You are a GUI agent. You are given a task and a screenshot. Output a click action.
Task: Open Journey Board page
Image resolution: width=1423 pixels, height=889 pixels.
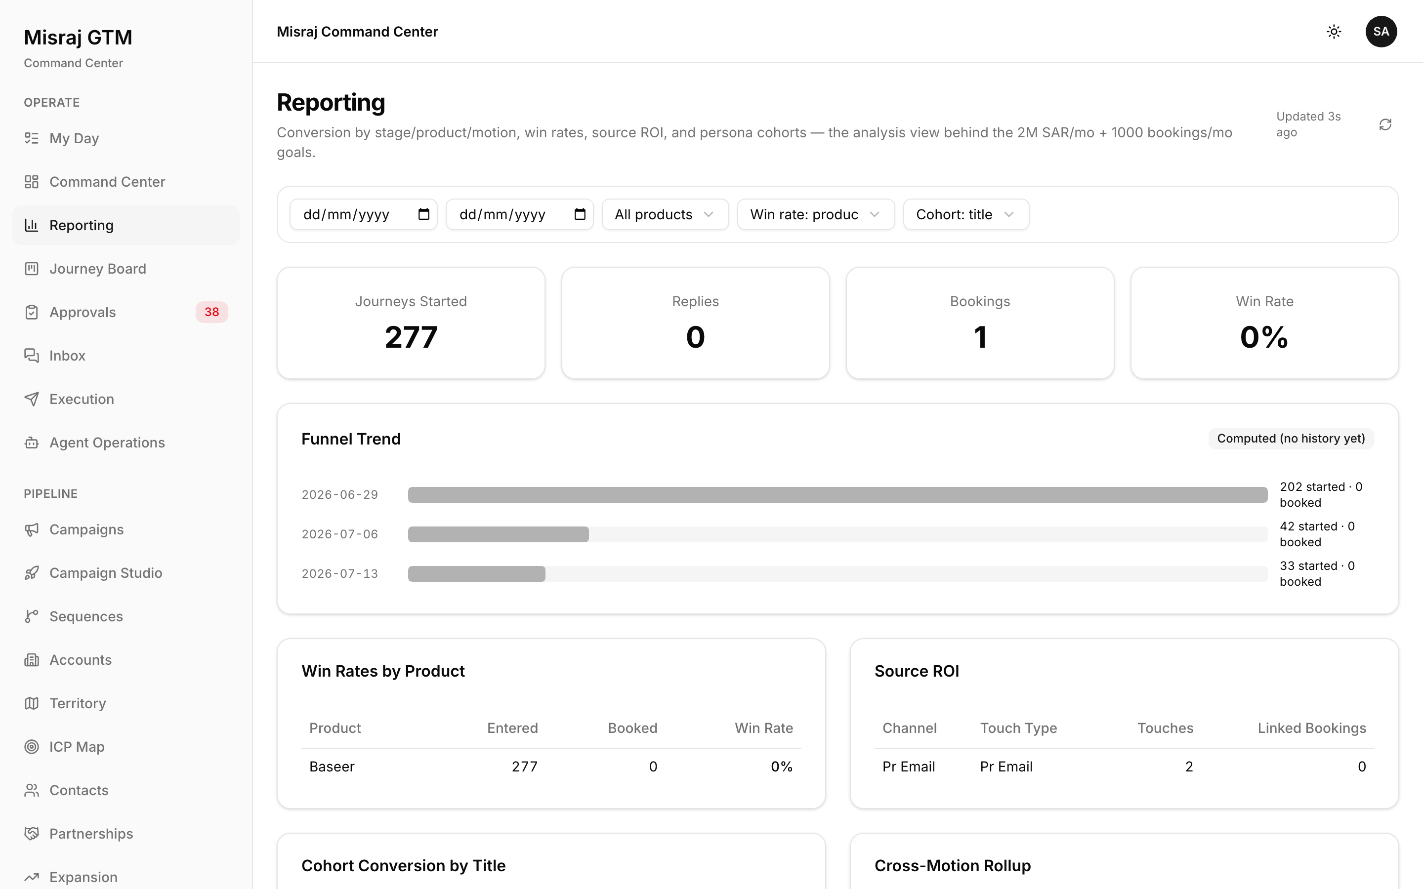pos(126,269)
